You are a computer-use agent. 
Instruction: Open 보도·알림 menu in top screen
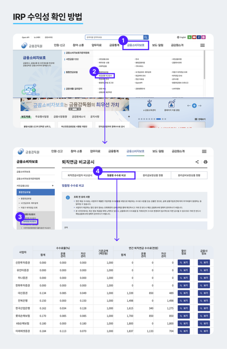[x=158, y=45]
